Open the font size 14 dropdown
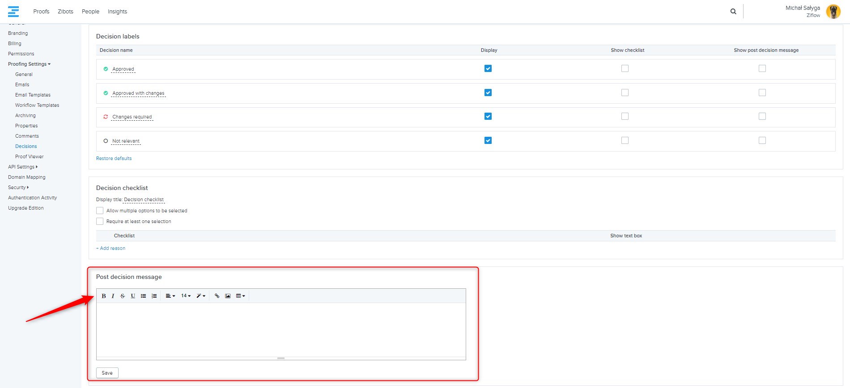The width and height of the screenshot is (850, 388). tap(186, 296)
